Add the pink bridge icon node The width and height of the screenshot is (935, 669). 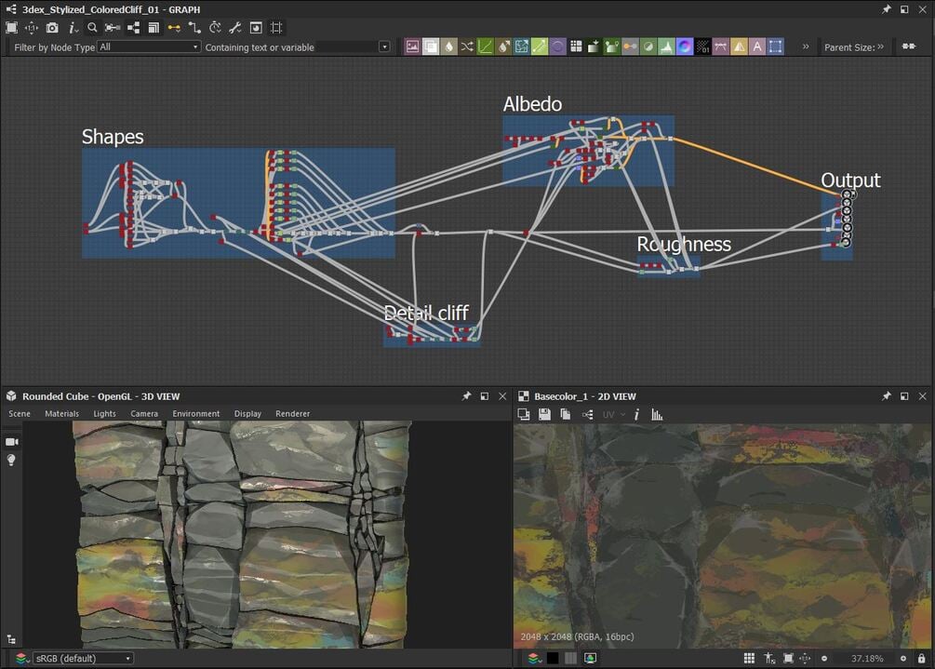(721, 47)
